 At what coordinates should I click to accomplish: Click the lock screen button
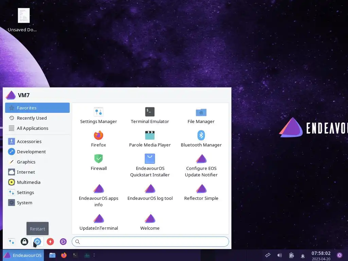pos(24,242)
